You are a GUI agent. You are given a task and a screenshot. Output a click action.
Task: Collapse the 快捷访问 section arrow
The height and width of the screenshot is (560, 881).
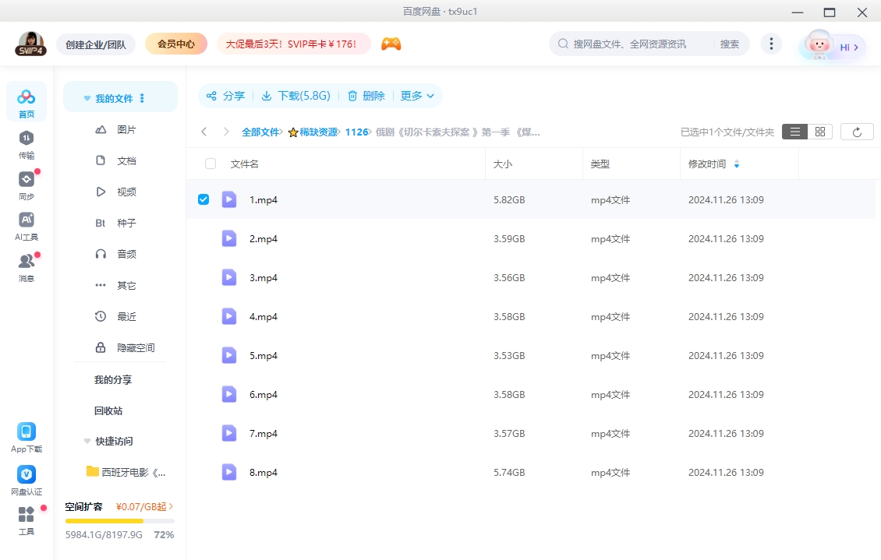(87, 441)
